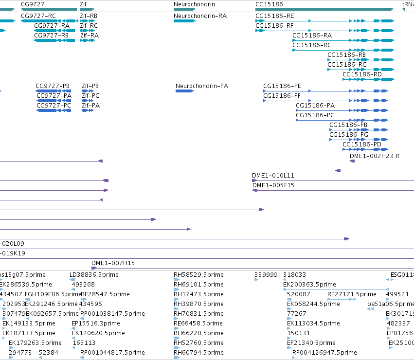Select CG15186-RC transcript label

tap(311, 45)
